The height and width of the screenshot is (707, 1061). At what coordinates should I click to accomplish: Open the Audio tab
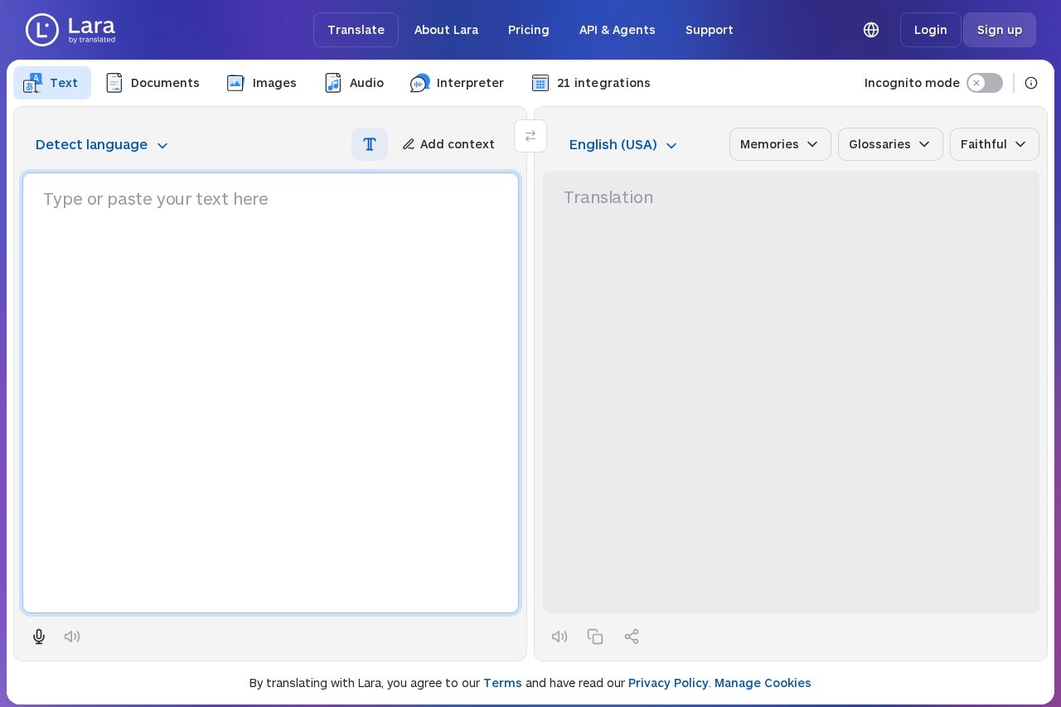tap(354, 83)
